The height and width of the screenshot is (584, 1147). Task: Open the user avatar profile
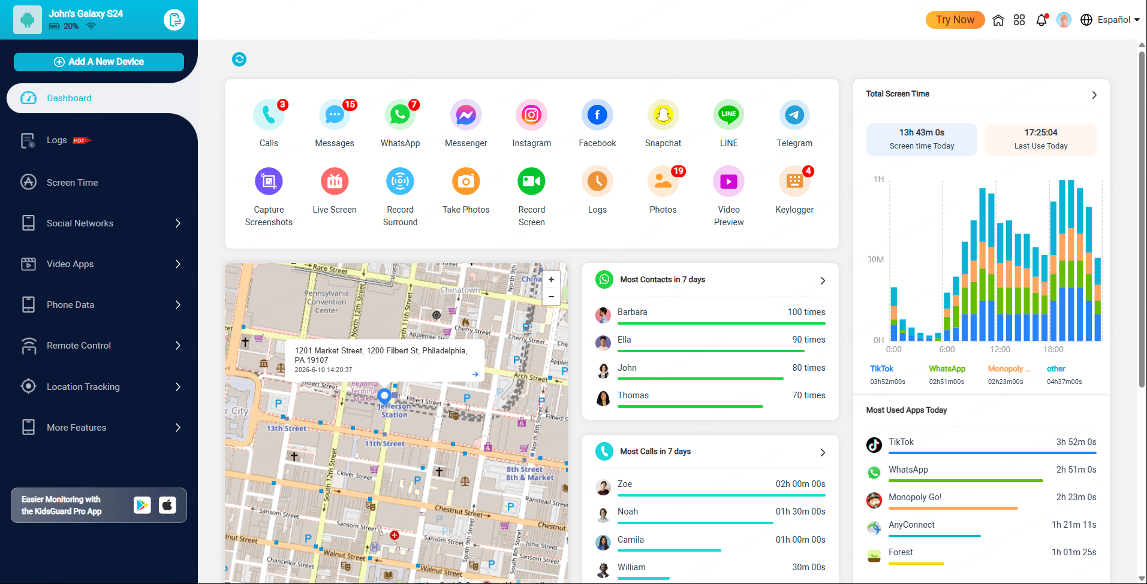click(x=1064, y=20)
